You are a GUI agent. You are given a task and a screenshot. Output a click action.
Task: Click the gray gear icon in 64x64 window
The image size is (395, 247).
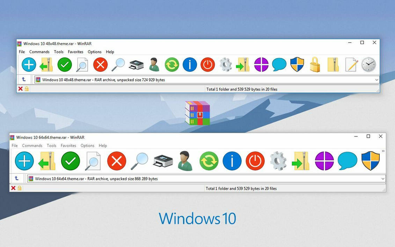click(x=278, y=161)
